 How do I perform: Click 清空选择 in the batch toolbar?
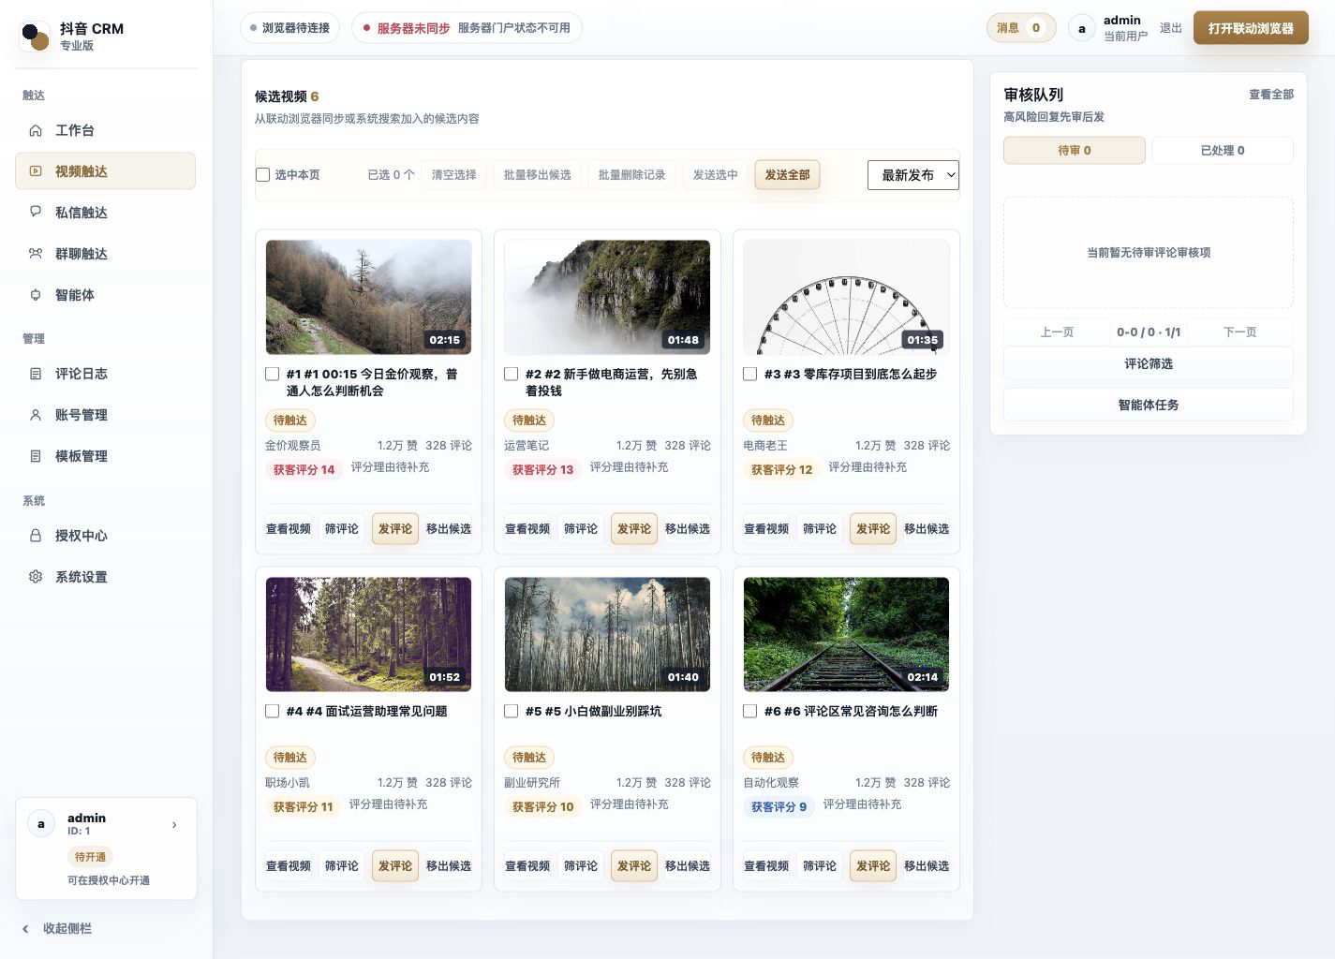click(454, 175)
